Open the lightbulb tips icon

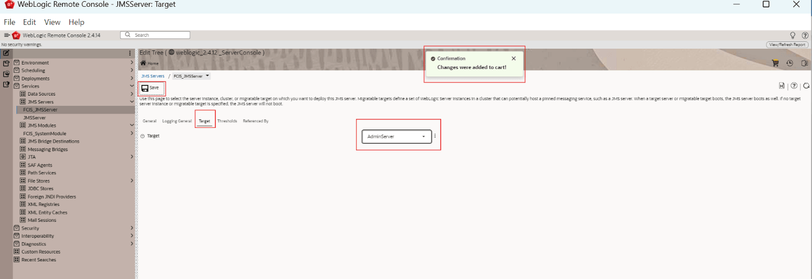pos(793,35)
